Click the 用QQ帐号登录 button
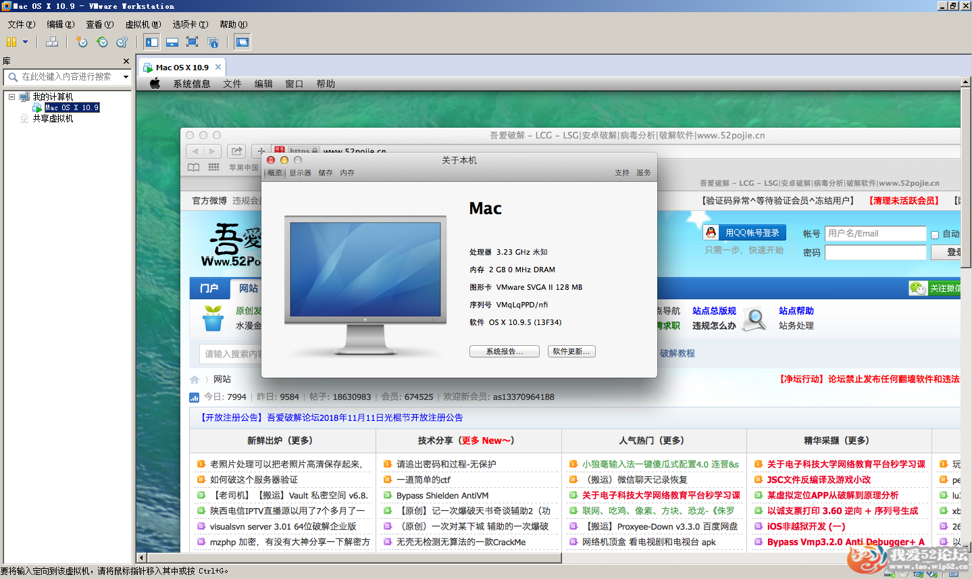Viewport: 972px width, 579px height. point(744,232)
